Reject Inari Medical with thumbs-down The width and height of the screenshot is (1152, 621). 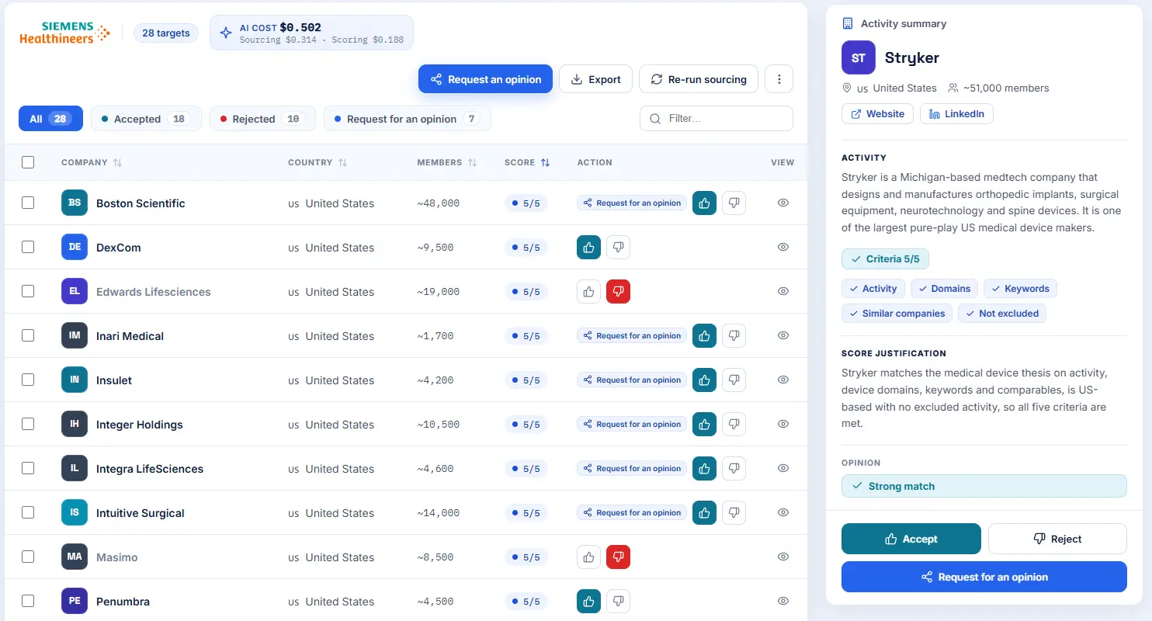coord(734,336)
